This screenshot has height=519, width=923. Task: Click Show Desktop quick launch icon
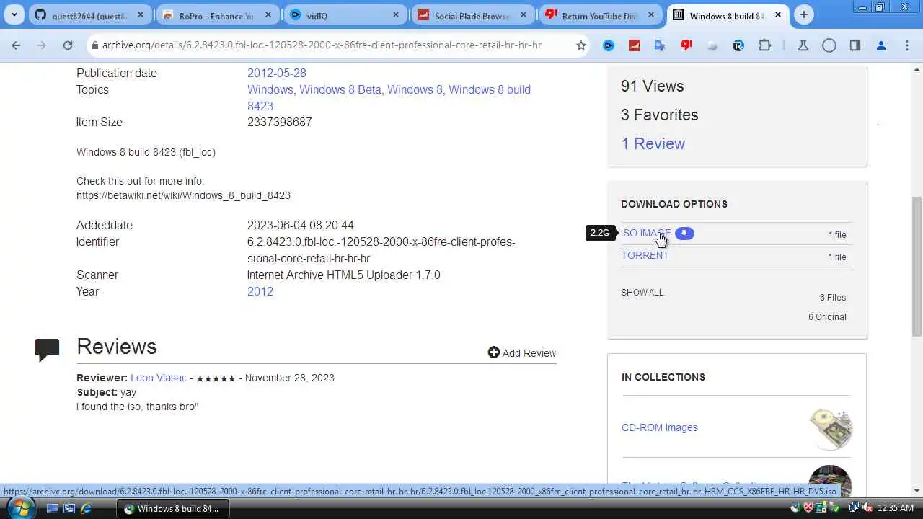[53, 508]
